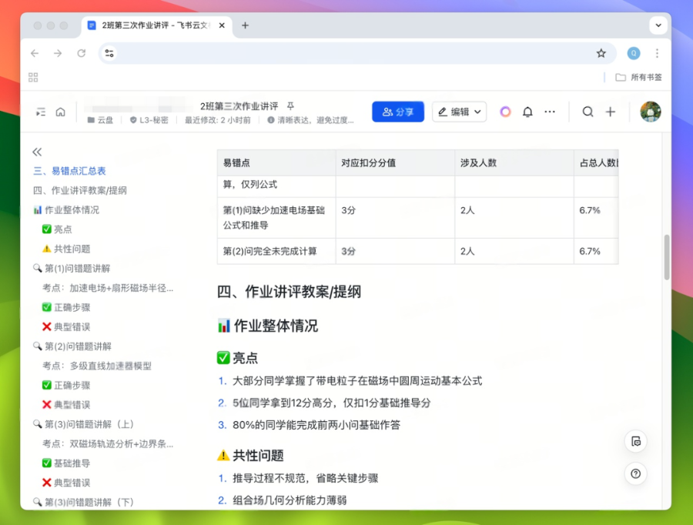Jump to 四、作业讲评教案/提纲 in outline
693x525 pixels.
(x=80, y=190)
